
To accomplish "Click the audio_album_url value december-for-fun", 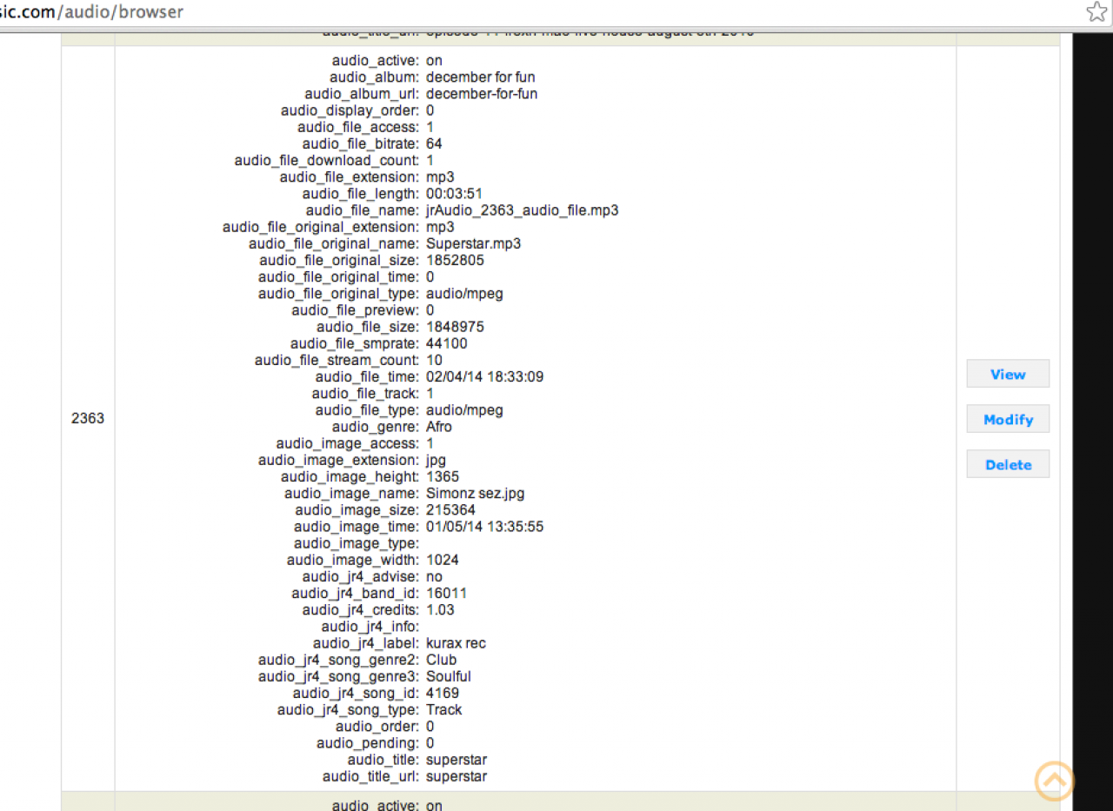I will click(x=482, y=94).
